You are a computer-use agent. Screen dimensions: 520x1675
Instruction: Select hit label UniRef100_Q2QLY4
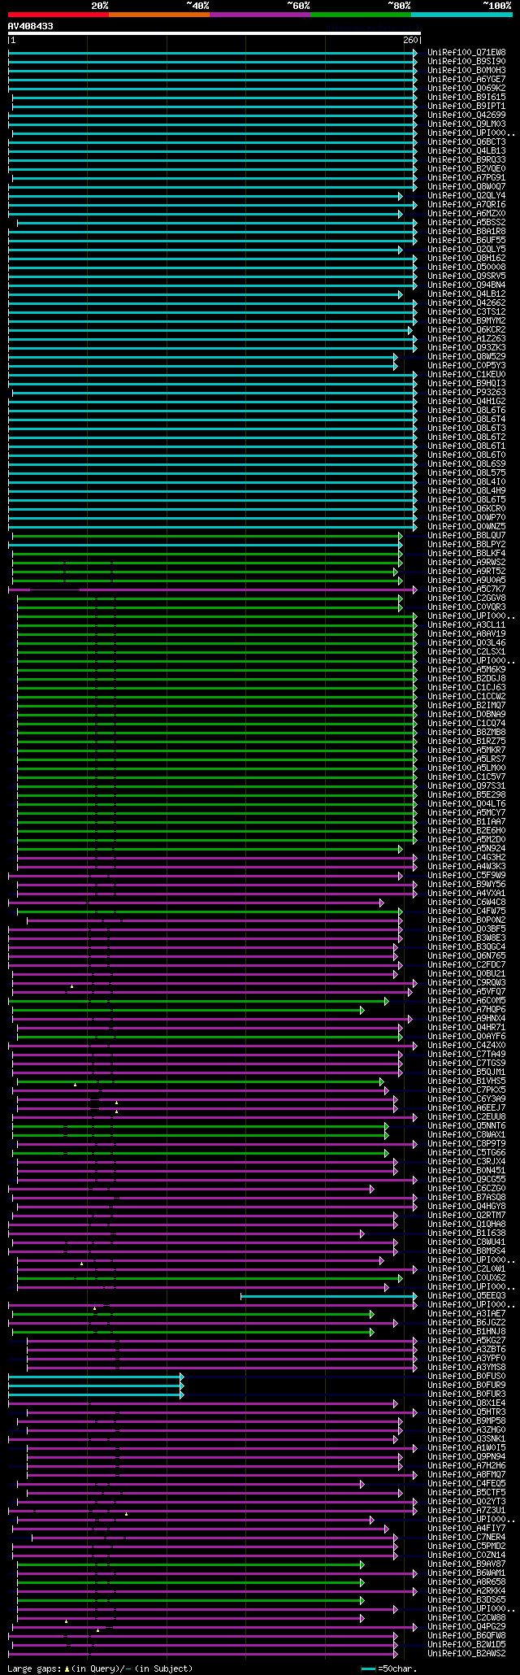coord(466,195)
